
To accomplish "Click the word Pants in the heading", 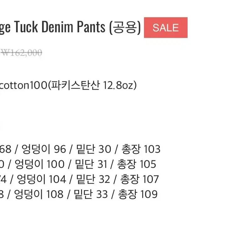I will click(91, 27).
